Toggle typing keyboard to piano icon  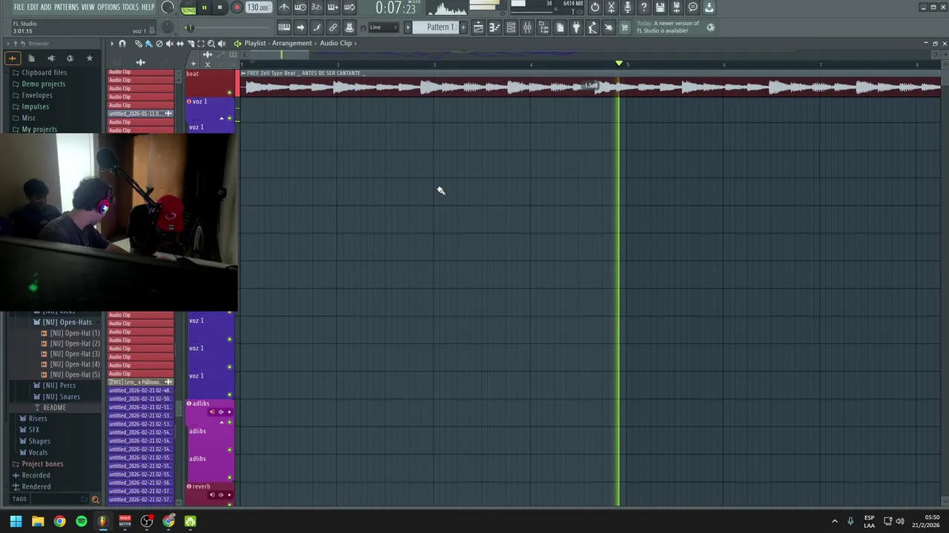coord(284,27)
